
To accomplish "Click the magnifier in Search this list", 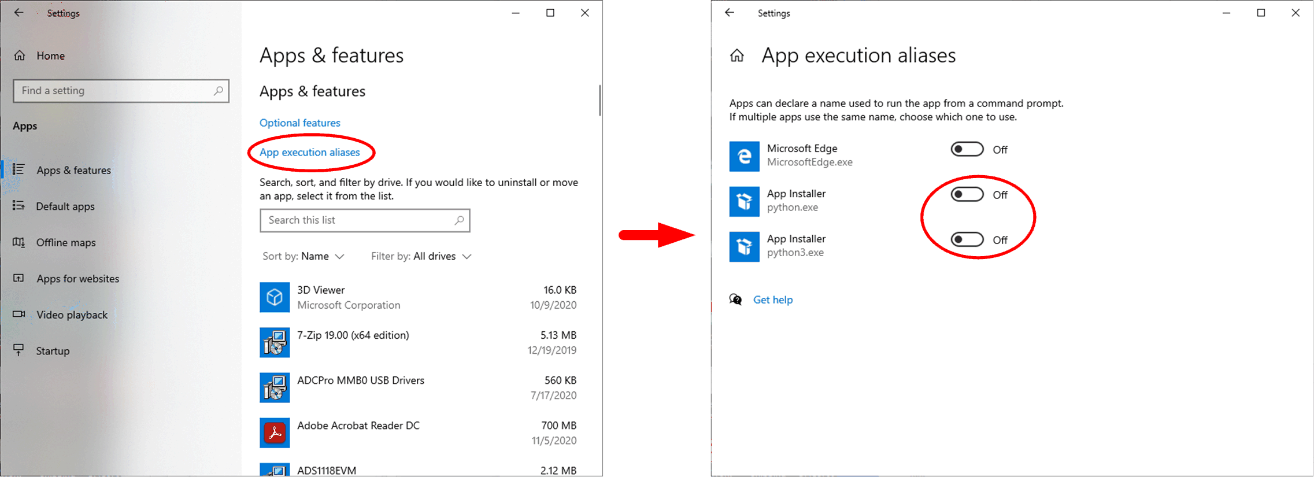I will [459, 220].
